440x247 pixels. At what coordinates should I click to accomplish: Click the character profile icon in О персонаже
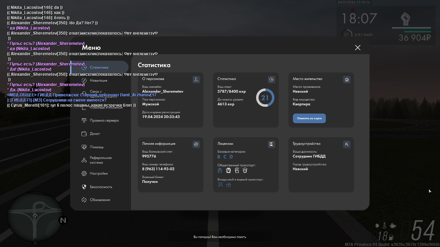pyautogui.click(x=196, y=80)
